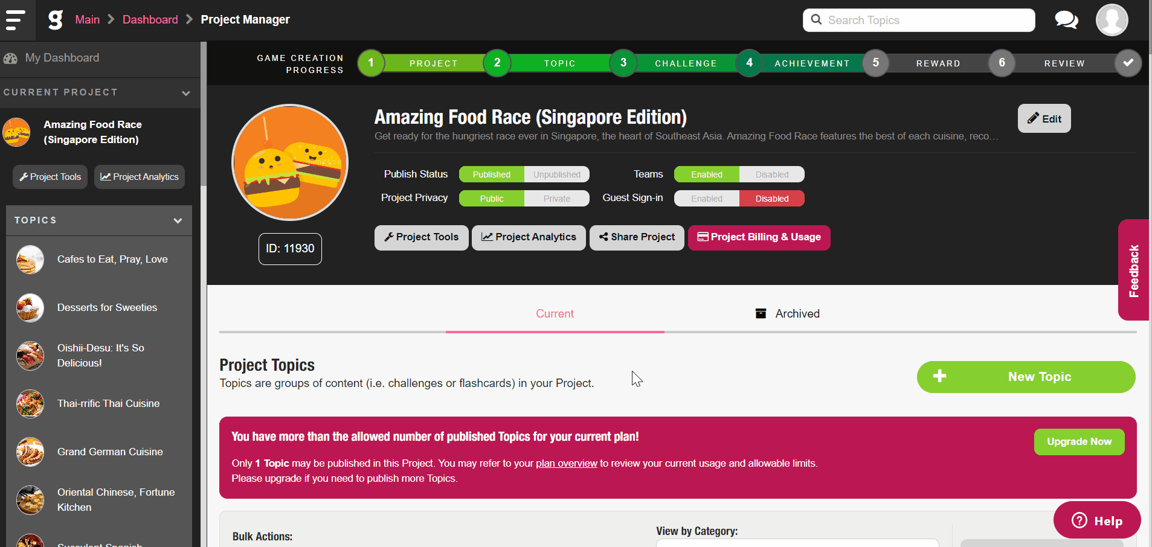This screenshot has width=1152, height=547.
Task: Click the search magnifier icon
Action: click(816, 19)
